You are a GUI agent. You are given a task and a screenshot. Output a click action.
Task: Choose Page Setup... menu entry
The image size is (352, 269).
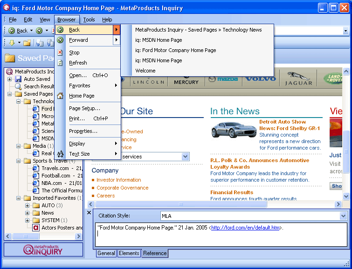tap(88, 109)
